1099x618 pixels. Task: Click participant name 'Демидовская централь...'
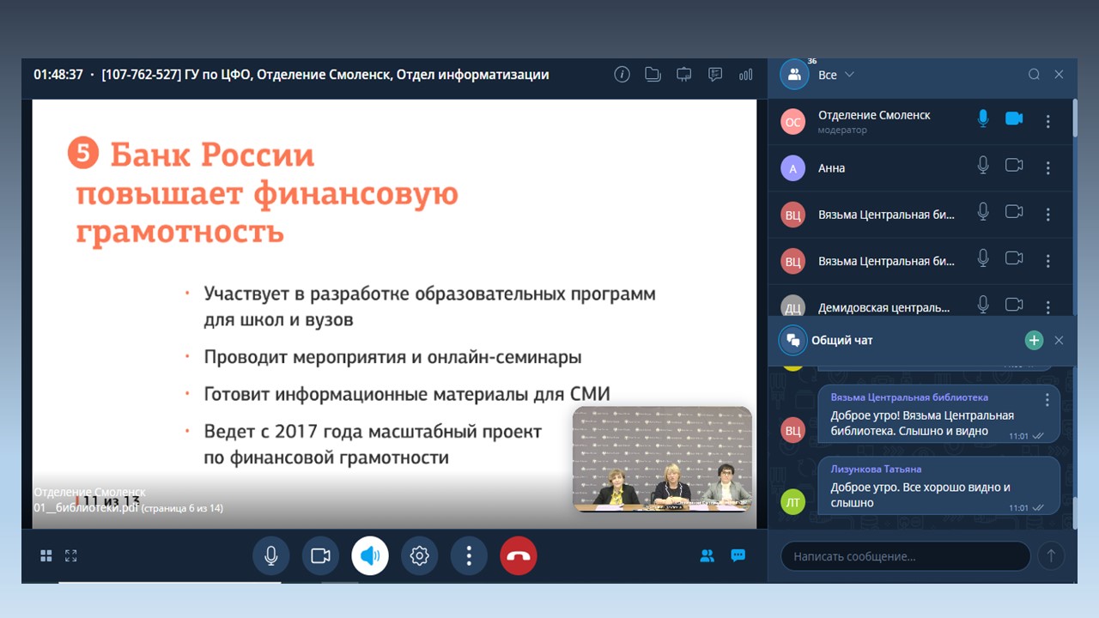(884, 306)
